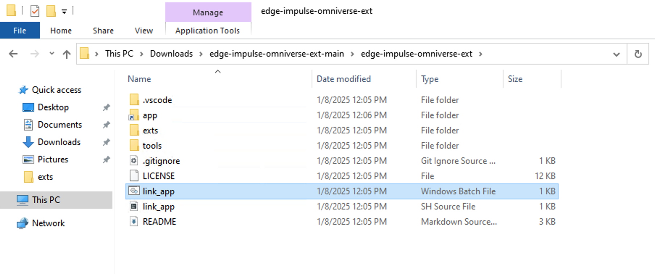Switch to the Share ribbon tab

[x=103, y=30]
